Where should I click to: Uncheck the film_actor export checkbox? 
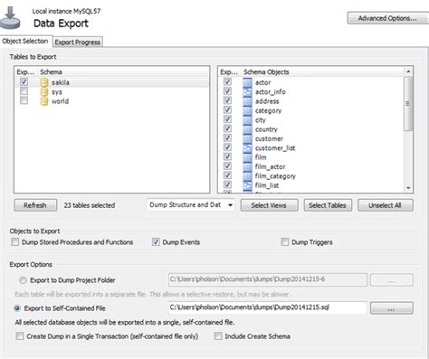coord(227,165)
